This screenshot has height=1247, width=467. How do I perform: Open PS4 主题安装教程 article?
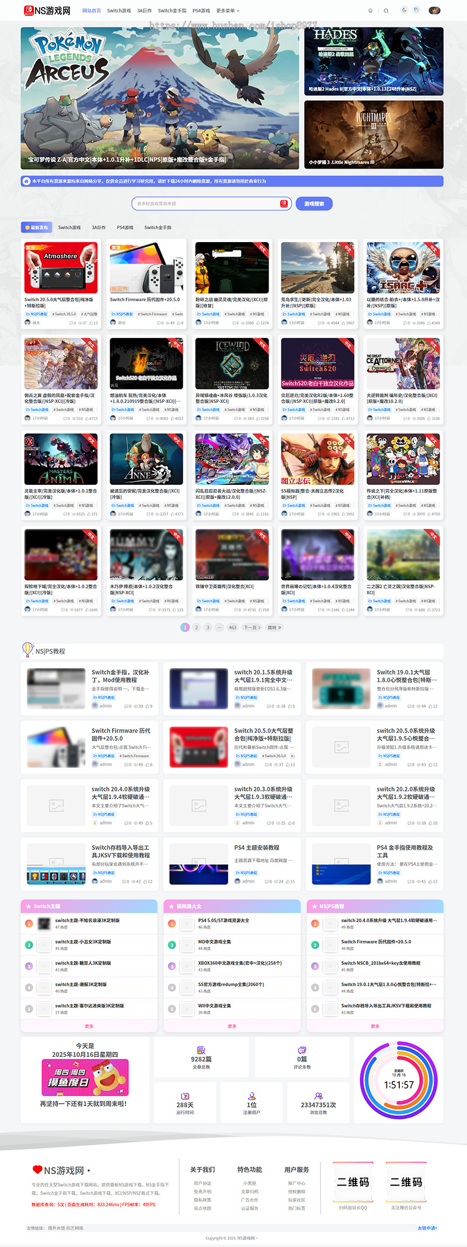(257, 848)
